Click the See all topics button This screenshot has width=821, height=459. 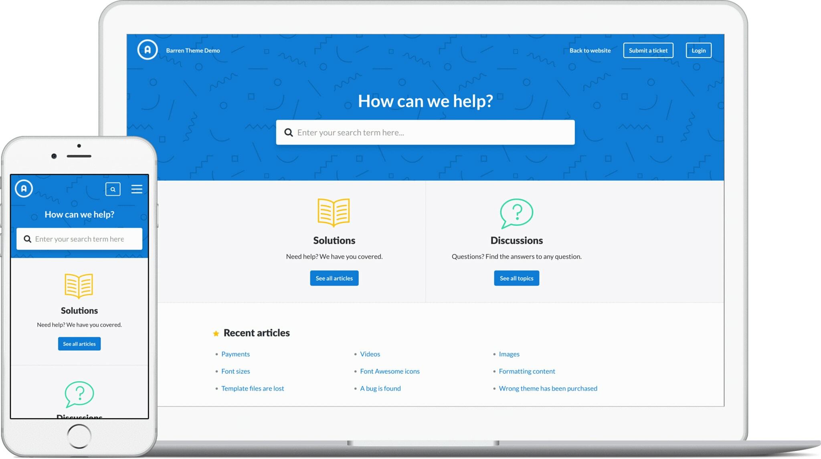pyautogui.click(x=516, y=278)
